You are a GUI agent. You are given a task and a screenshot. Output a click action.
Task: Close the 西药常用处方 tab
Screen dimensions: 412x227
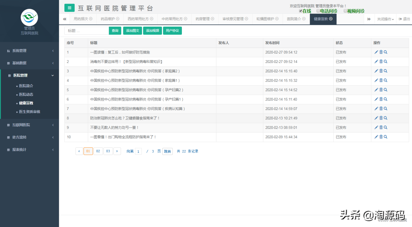pyautogui.click(x=152, y=19)
